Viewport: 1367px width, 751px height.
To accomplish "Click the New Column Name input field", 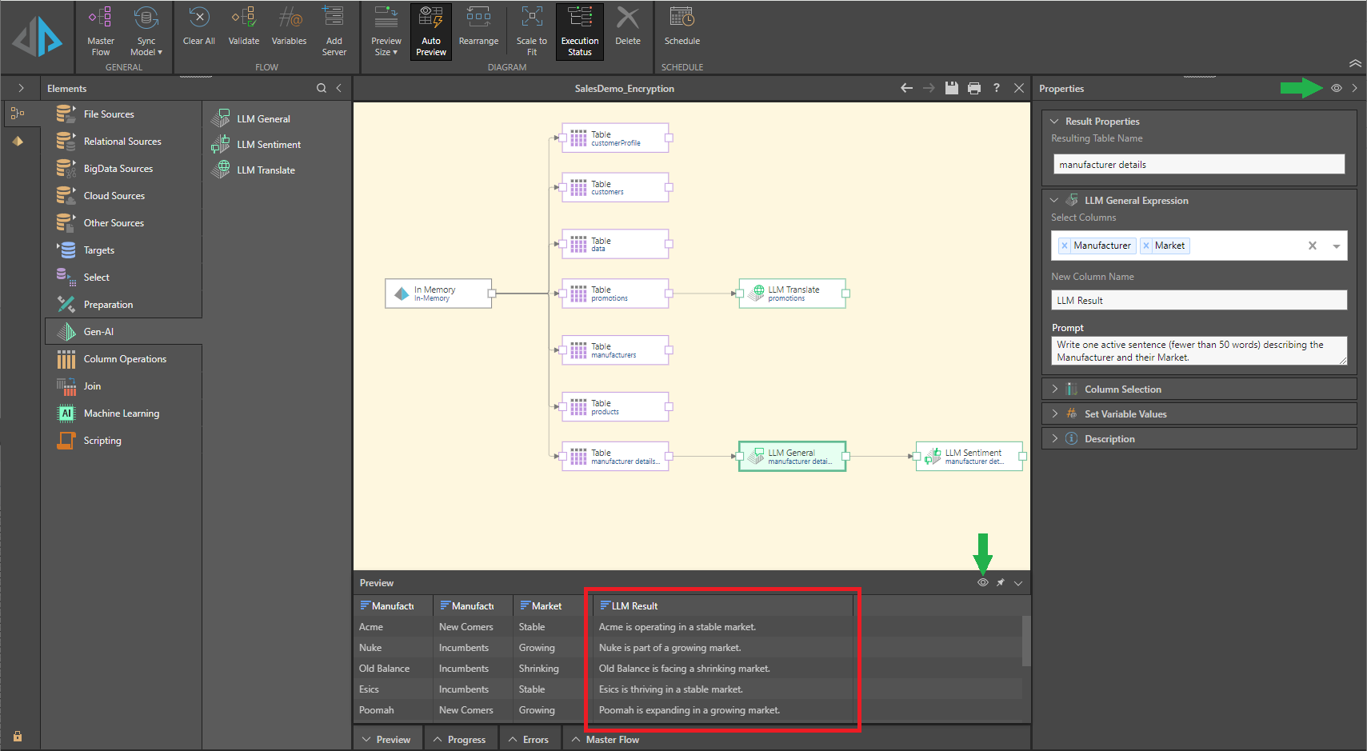I will coord(1198,301).
